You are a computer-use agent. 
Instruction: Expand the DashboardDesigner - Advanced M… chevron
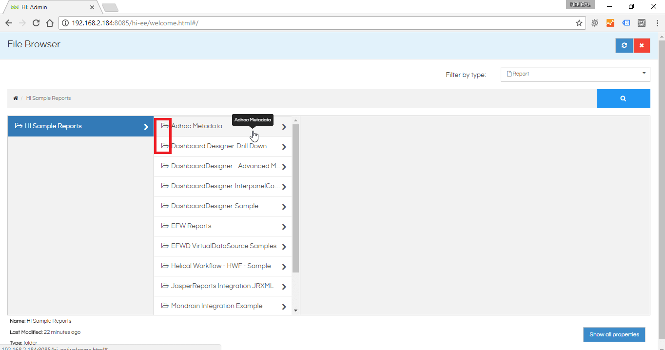(x=284, y=167)
